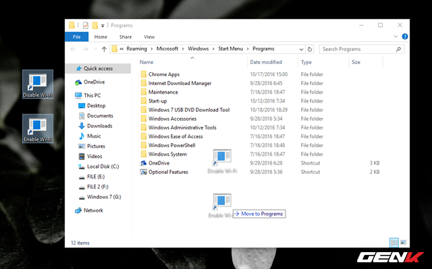The width and height of the screenshot is (432, 269).
Task: Select OneDrive in navigation pane
Action: (x=94, y=82)
